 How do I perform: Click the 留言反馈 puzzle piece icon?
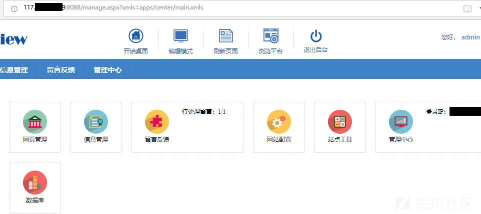coord(157,122)
